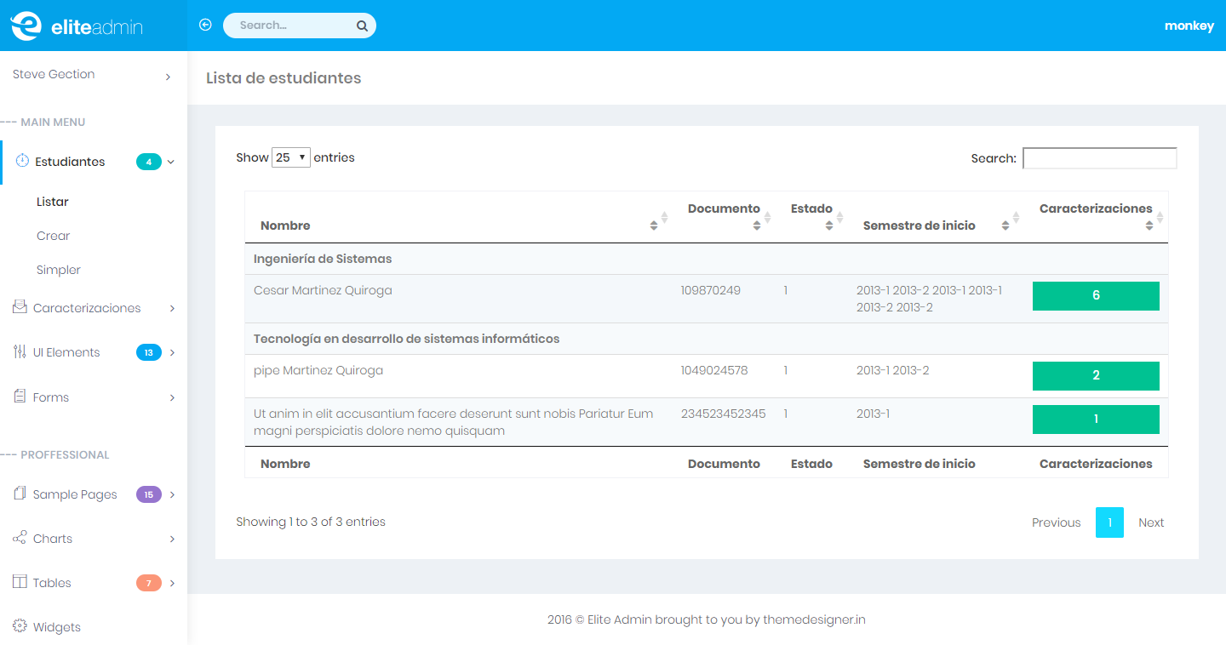The height and width of the screenshot is (645, 1226).
Task: Click the green 6 caracterizaciones button
Action: pos(1096,296)
